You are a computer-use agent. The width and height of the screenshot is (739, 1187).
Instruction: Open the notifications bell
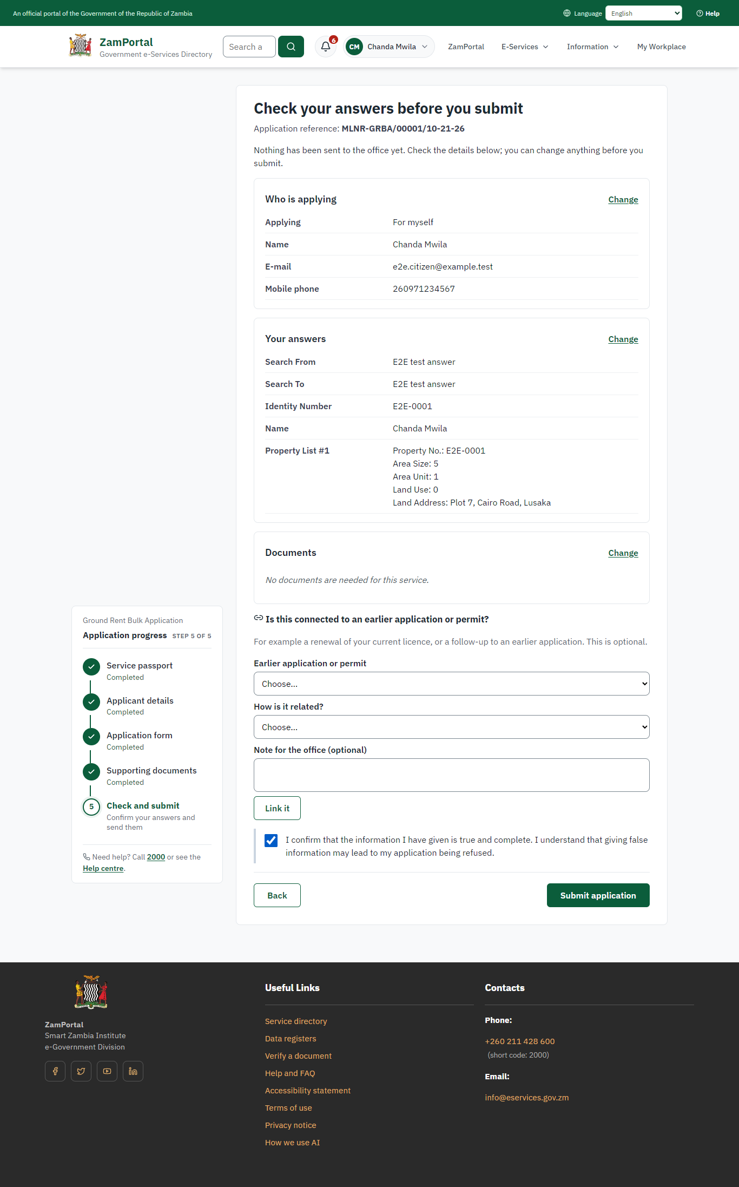[x=326, y=47]
